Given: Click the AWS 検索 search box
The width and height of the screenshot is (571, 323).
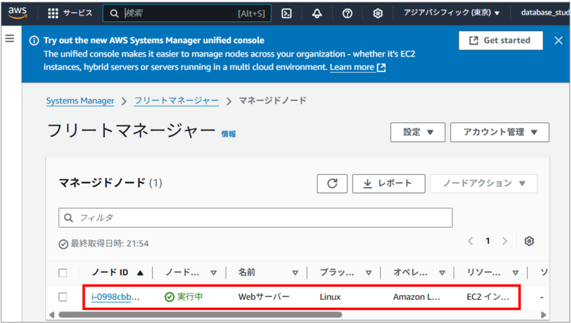Looking at the screenshot, I should tap(187, 13).
